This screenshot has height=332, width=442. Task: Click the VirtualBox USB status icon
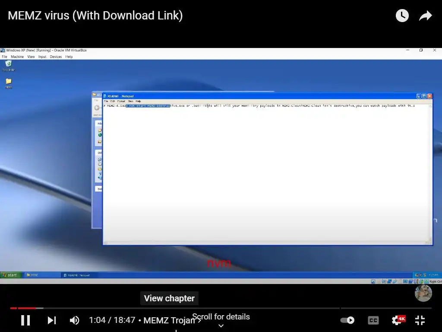coord(395,281)
